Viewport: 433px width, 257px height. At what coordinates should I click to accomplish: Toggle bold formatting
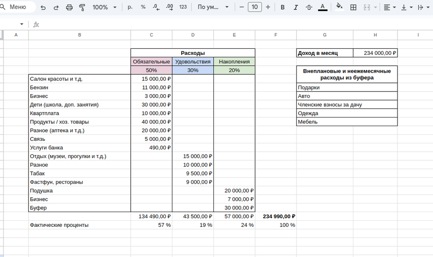click(x=283, y=7)
